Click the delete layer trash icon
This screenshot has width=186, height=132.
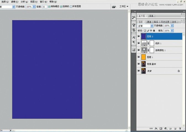(180, 128)
